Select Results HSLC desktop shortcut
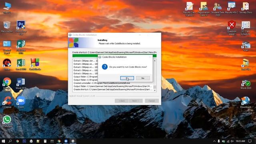This screenshot has height=144, width=256. (232, 8)
